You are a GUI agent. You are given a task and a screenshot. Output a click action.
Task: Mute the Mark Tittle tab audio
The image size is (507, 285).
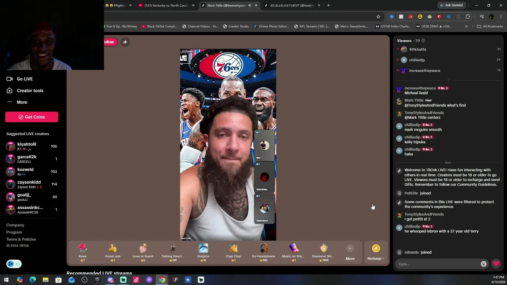250,6
